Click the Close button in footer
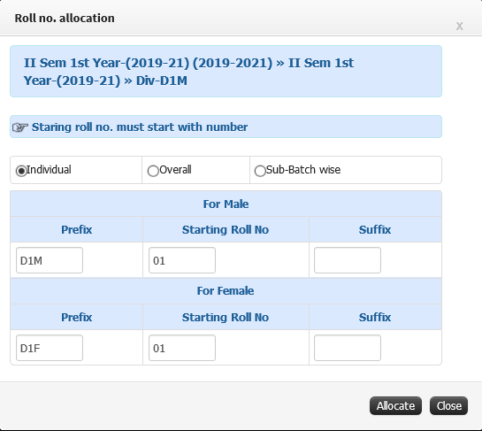This screenshot has height=431, width=482. tap(448, 405)
